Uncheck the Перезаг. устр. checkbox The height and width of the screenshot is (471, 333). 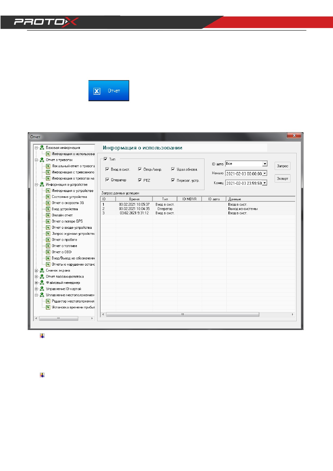click(173, 180)
